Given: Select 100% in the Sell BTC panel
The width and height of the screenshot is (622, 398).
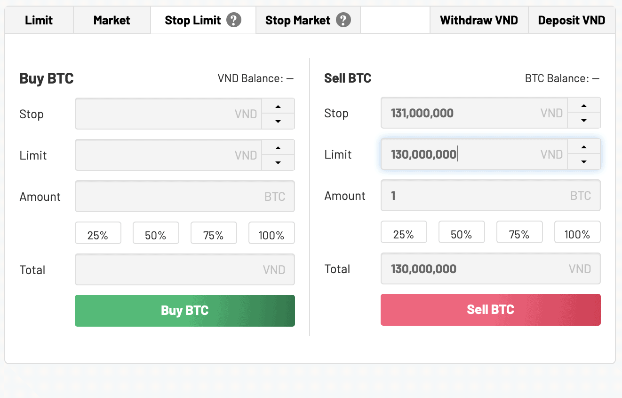Looking at the screenshot, I should pyautogui.click(x=577, y=232).
